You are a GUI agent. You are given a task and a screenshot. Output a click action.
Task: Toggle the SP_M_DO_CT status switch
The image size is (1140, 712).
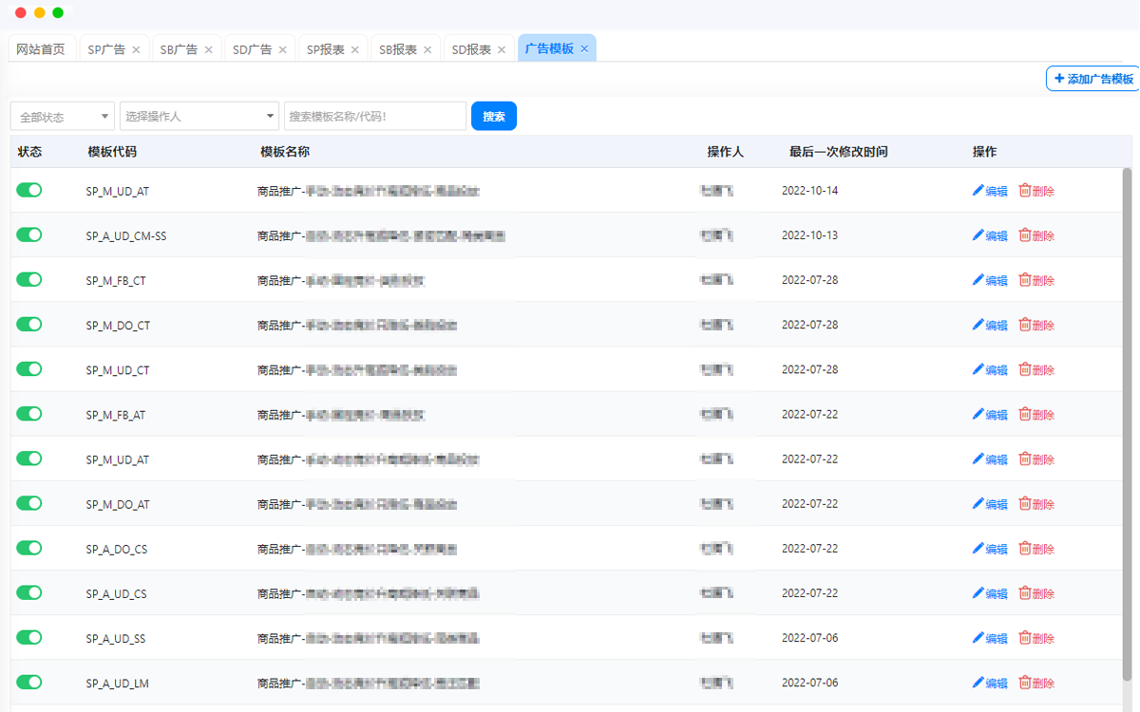(x=29, y=324)
